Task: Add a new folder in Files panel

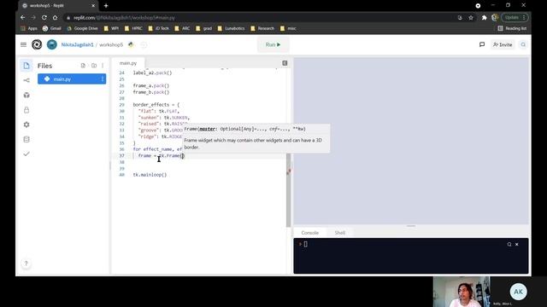Action: (x=94, y=66)
